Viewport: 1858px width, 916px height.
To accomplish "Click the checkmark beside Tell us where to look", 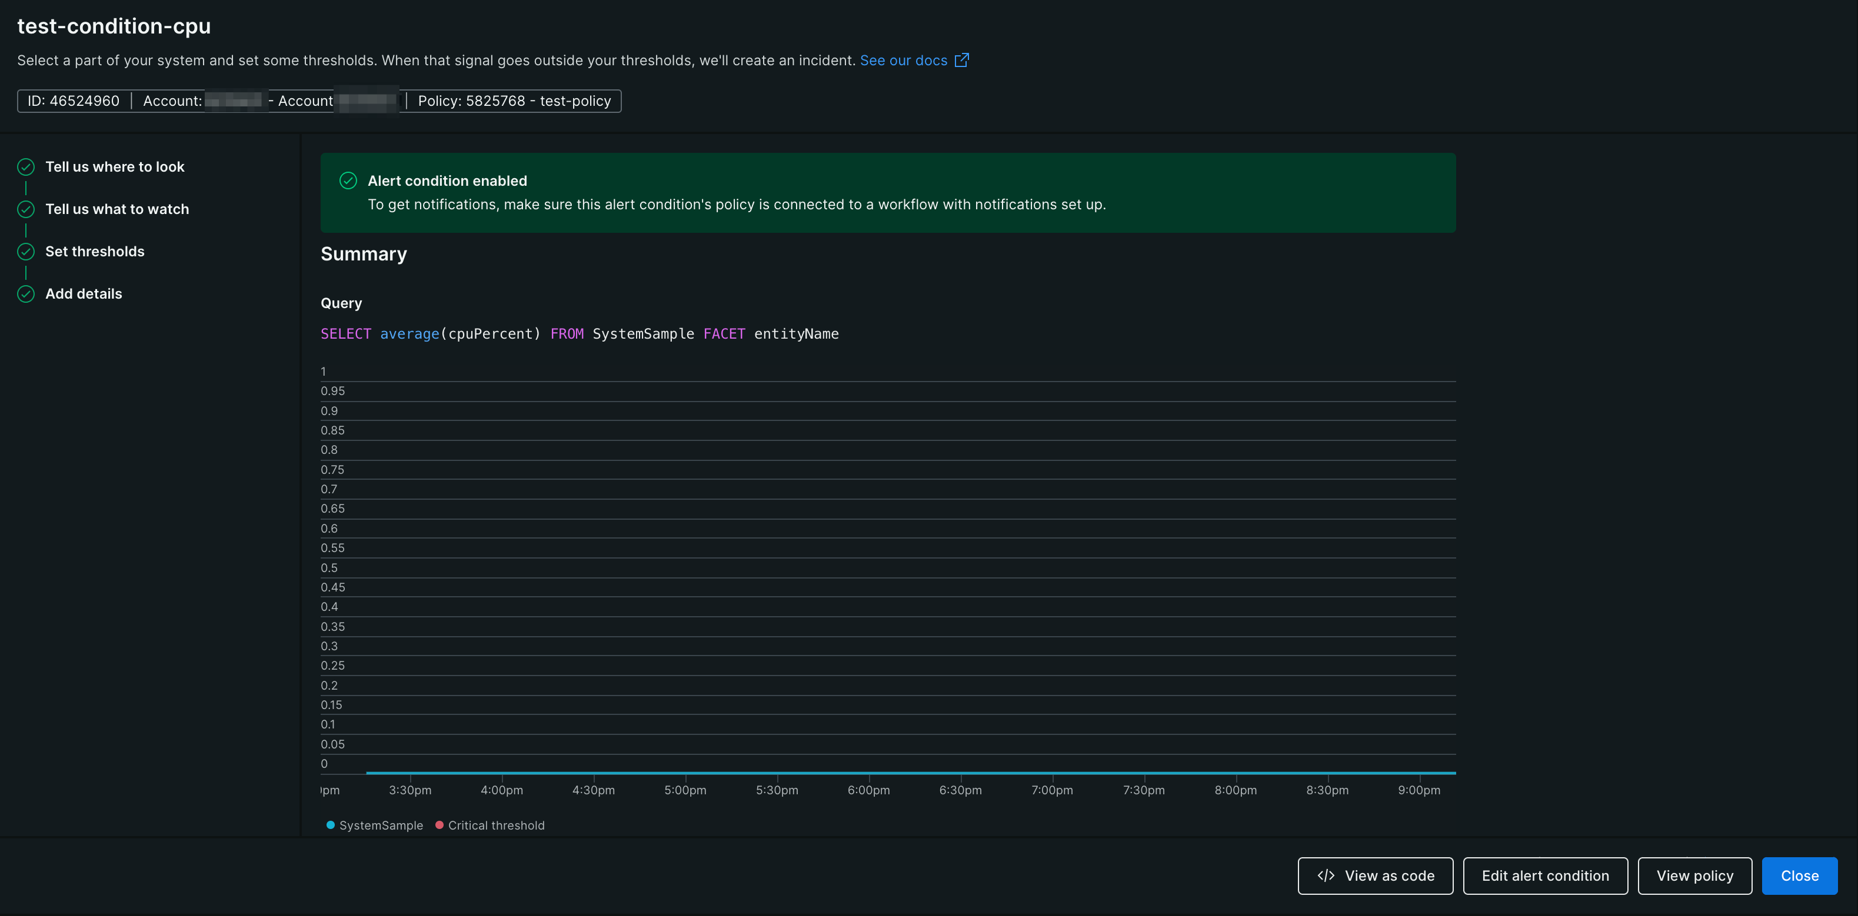I will coord(25,166).
